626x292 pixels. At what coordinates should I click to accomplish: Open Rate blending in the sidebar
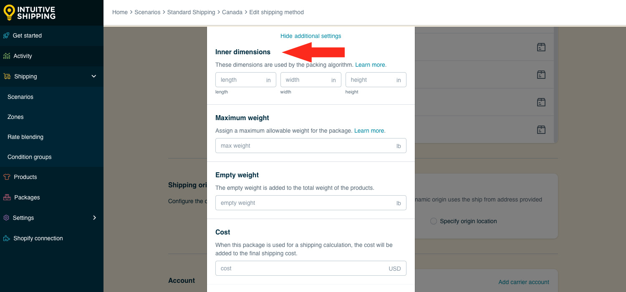coord(25,137)
